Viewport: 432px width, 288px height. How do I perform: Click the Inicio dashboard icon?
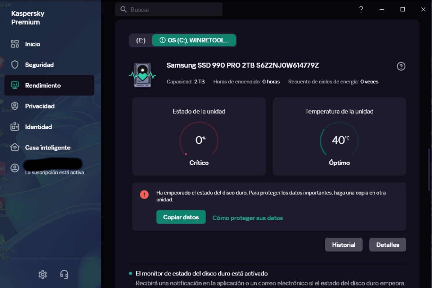coord(15,44)
